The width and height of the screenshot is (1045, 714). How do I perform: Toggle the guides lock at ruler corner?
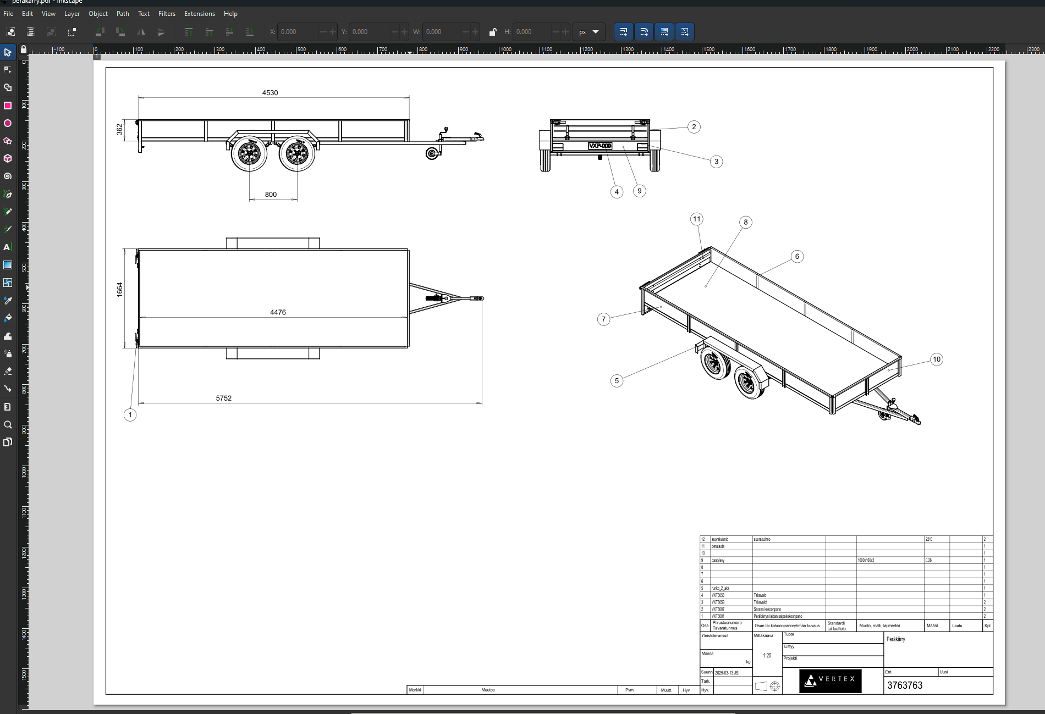24,49
